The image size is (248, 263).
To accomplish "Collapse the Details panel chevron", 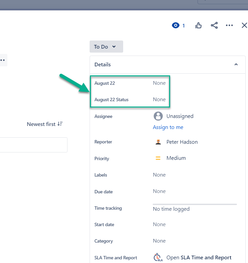I will [x=236, y=64].
